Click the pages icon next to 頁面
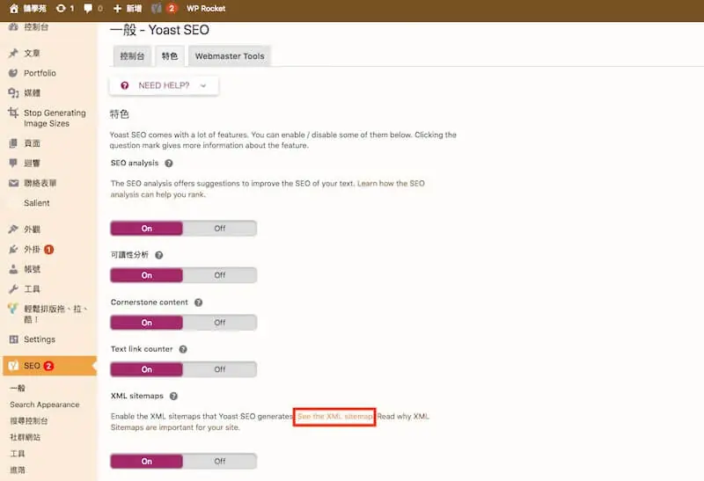This screenshot has width=704, height=481. tap(13, 143)
